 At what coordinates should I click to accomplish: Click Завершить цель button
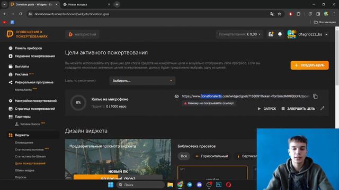298,109
